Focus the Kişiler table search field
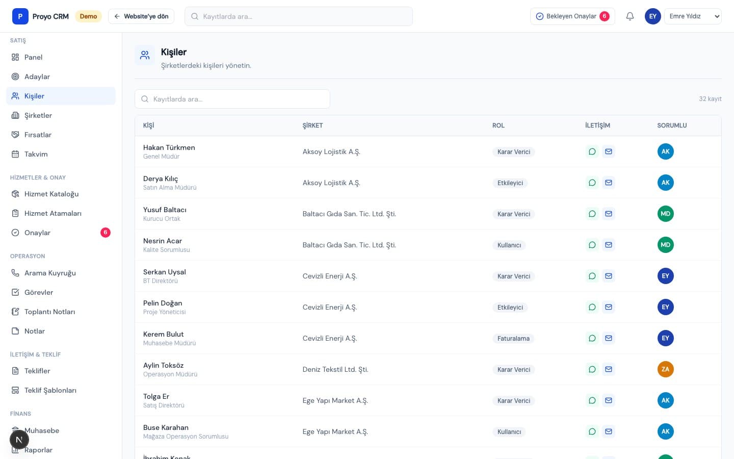Viewport: 734px width, 459px height. [232, 99]
